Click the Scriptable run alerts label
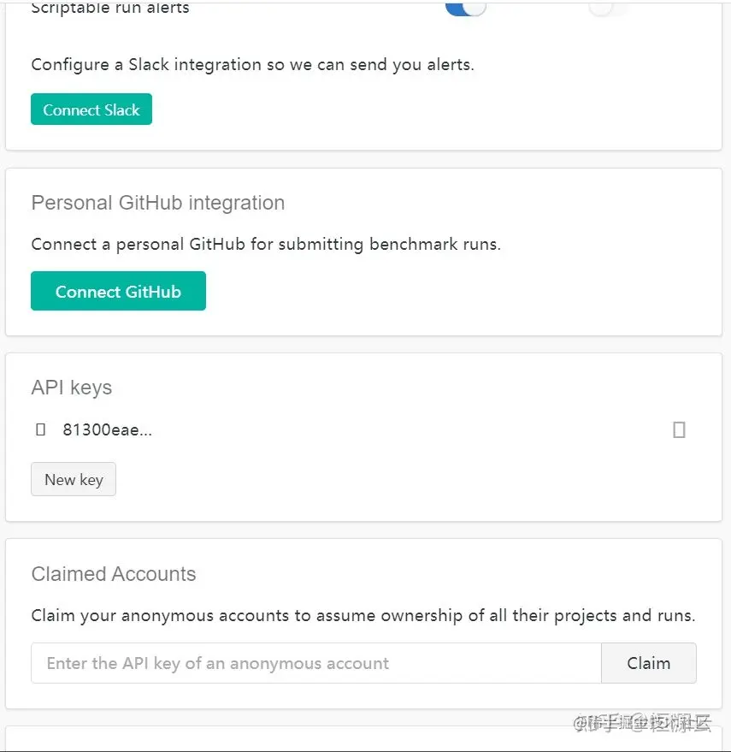This screenshot has height=752, width=731. tap(110, 9)
